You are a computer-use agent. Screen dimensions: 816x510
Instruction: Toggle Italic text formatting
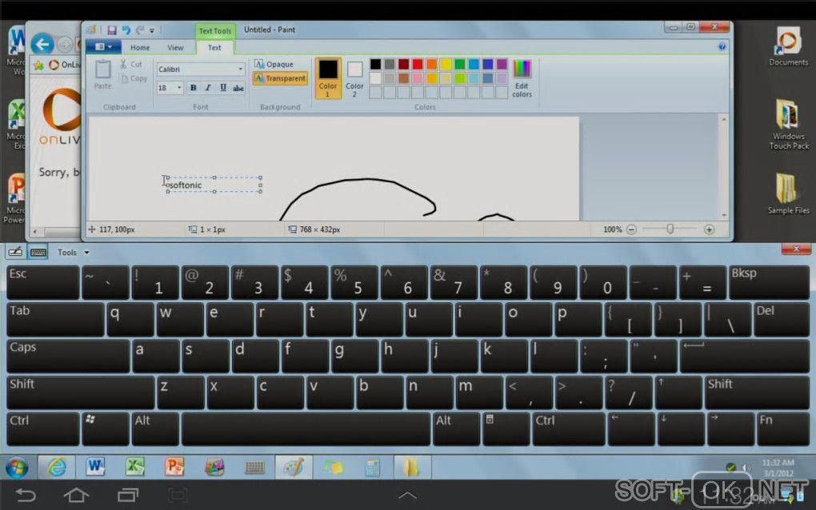click(208, 88)
